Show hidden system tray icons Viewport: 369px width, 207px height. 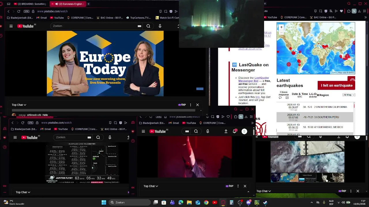tap(312, 202)
